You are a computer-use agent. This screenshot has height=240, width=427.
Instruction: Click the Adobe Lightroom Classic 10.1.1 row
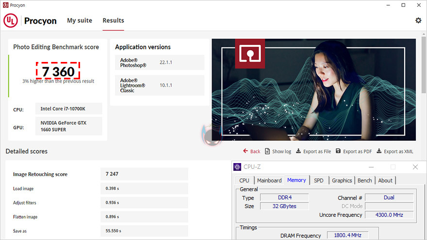[x=160, y=85]
